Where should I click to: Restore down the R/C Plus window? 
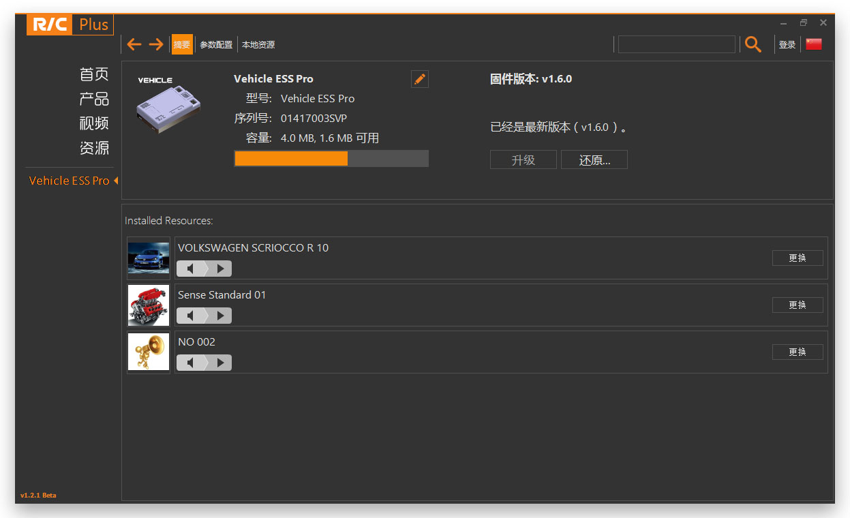point(804,23)
